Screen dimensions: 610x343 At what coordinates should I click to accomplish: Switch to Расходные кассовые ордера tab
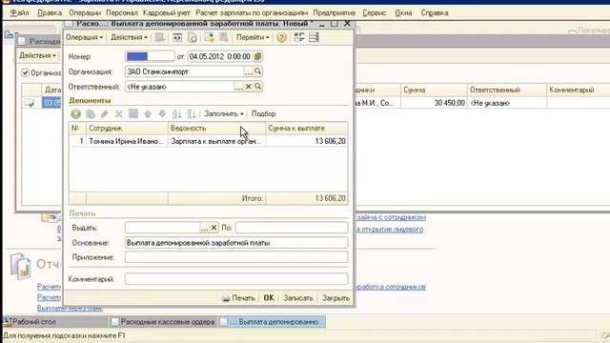(163, 322)
